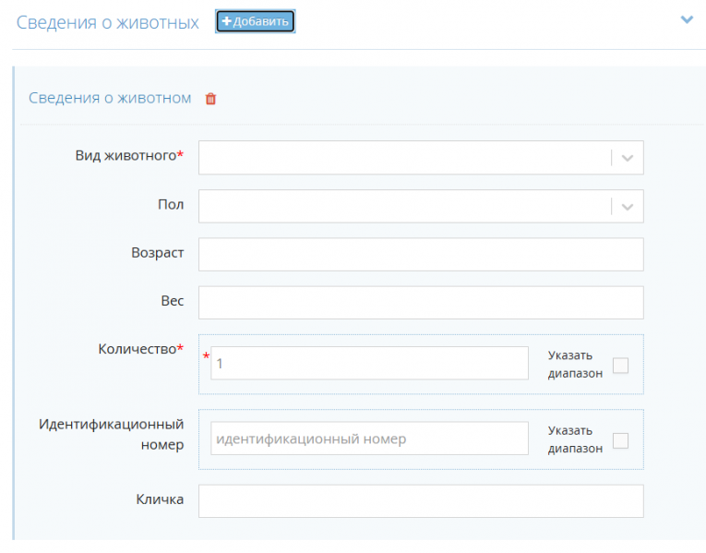Click the Вид животного field label

[126, 156]
